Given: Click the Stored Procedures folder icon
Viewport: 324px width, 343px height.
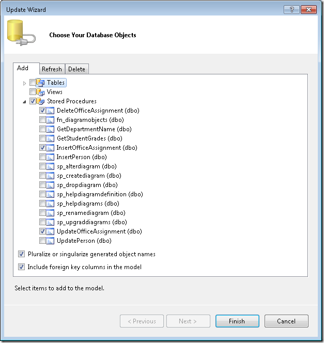Looking at the screenshot, I should 40,101.
